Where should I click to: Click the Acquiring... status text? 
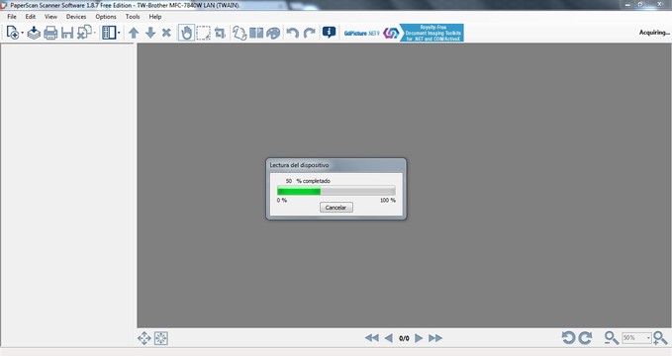[654, 33]
